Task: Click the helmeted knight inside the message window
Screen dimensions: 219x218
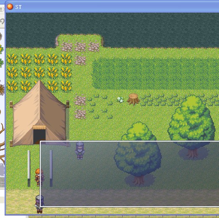Action: tap(80, 150)
